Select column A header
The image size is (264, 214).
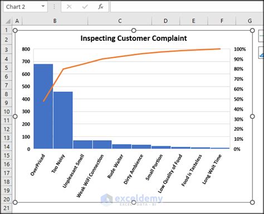[17, 21]
